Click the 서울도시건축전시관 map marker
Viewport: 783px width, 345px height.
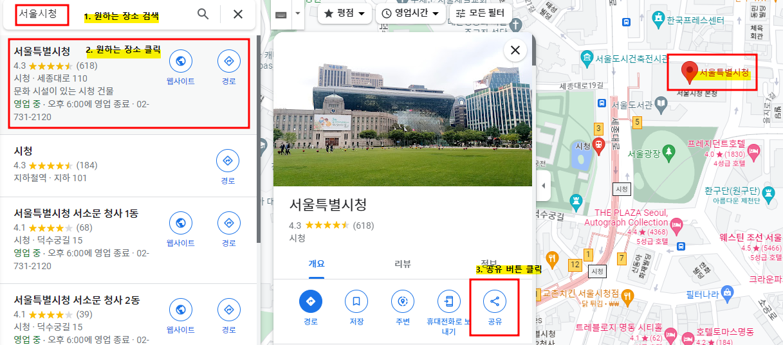click(x=586, y=59)
